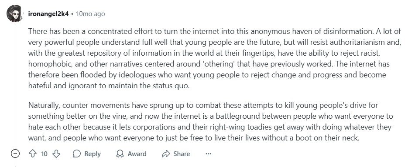
Task: Click the Award ribbon icon
Action: [120, 154]
